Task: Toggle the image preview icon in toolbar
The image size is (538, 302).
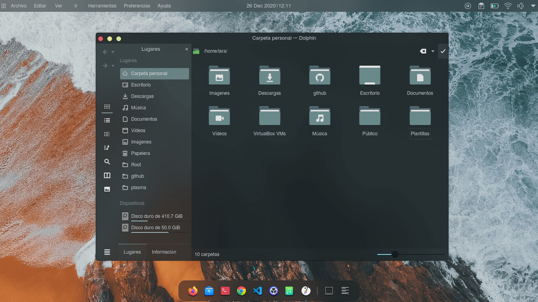Action: 107,189
